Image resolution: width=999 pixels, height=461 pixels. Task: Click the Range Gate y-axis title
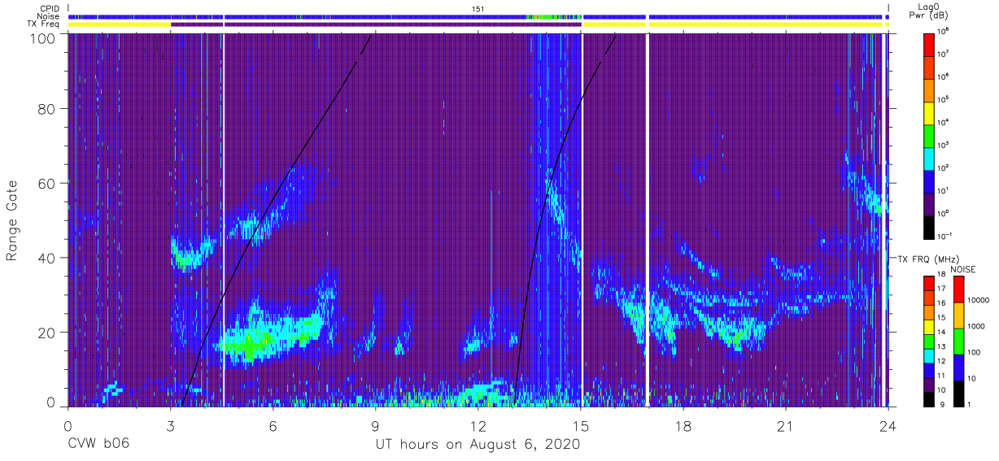click(12, 220)
